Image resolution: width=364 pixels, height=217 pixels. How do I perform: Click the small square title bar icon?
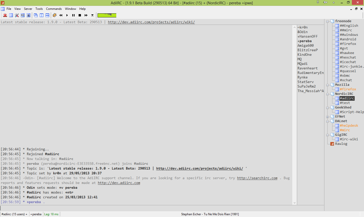334,3
